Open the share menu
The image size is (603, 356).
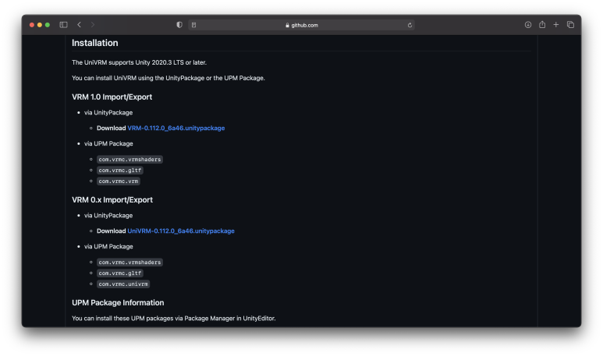542,24
